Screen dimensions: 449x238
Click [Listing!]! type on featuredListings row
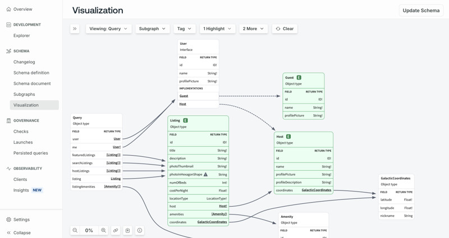click(x=113, y=155)
